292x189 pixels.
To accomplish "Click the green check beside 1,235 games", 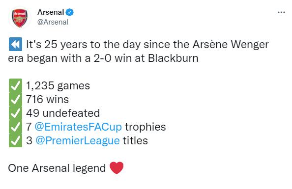I will [x=15, y=85].
